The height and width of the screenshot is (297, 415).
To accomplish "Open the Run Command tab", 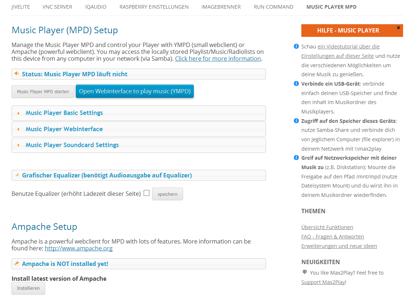I will (274, 7).
